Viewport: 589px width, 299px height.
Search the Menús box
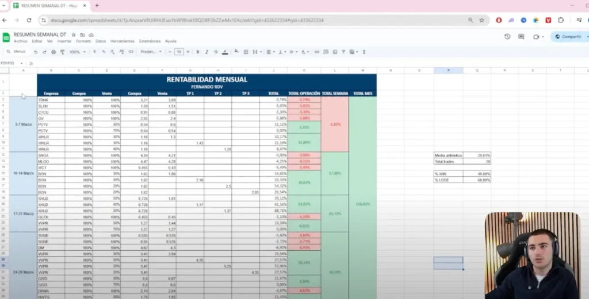tap(17, 52)
